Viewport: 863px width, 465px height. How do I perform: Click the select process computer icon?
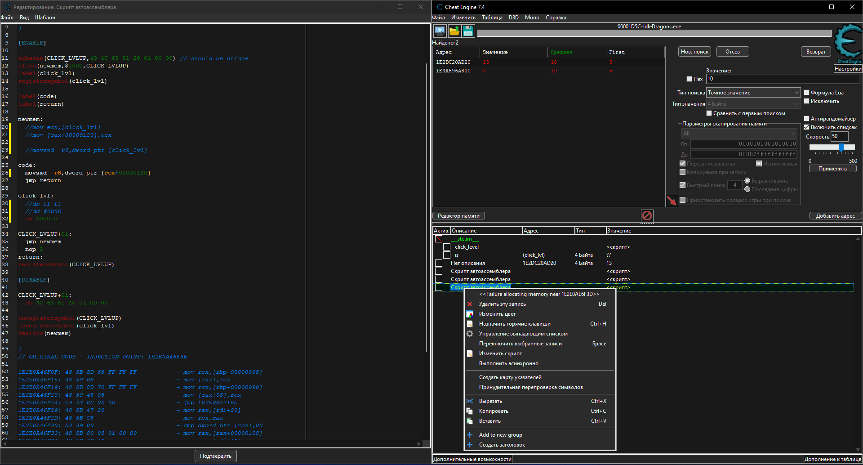(x=440, y=31)
